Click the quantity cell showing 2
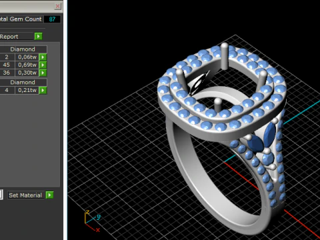This screenshot has height=240, width=320. (x=7, y=57)
